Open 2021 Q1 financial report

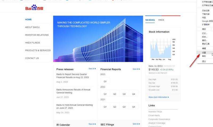click(105, 107)
